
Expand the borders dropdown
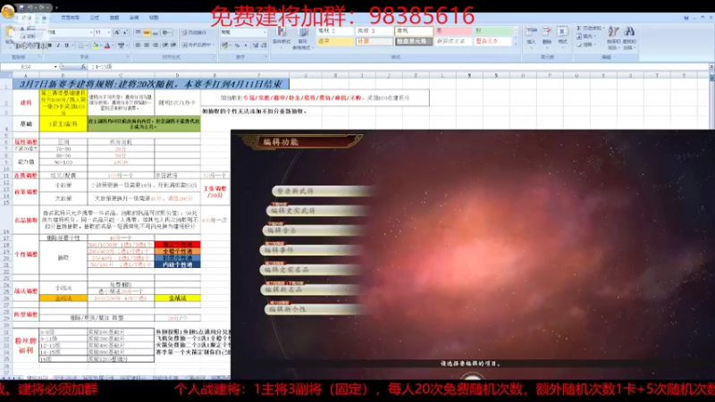tap(87, 46)
